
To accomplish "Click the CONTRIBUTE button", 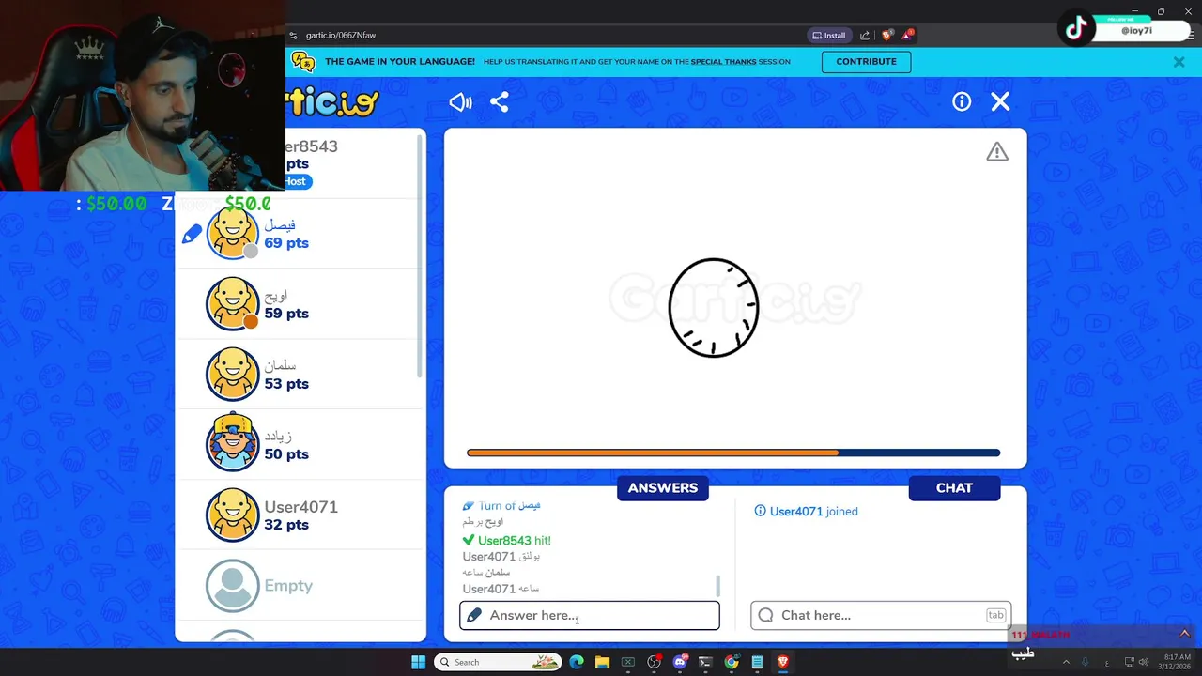I will point(866,62).
